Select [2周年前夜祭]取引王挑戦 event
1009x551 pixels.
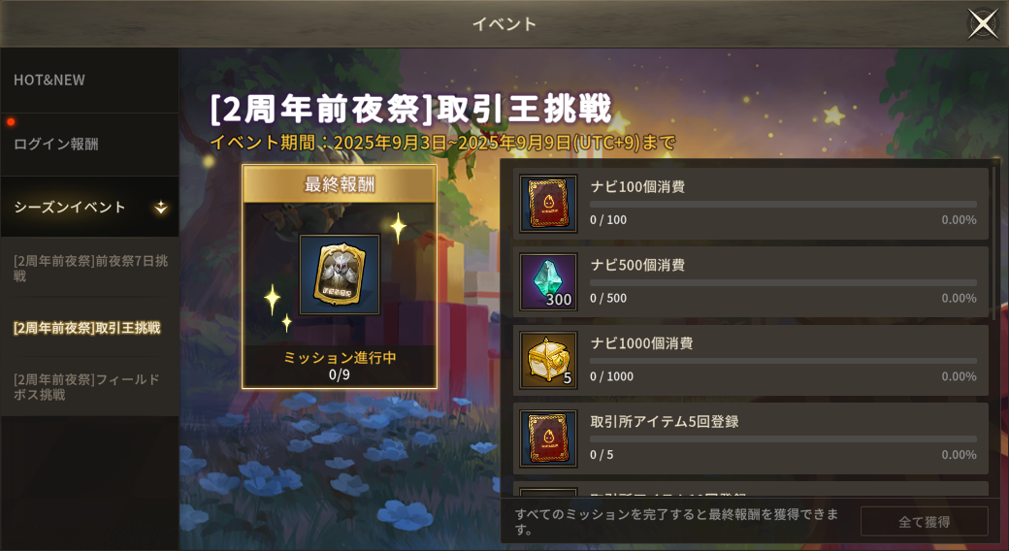(x=89, y=328)
